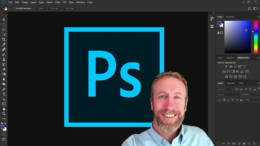
Task: Toggle lock transparent pixels
Action: click(224, 100)
